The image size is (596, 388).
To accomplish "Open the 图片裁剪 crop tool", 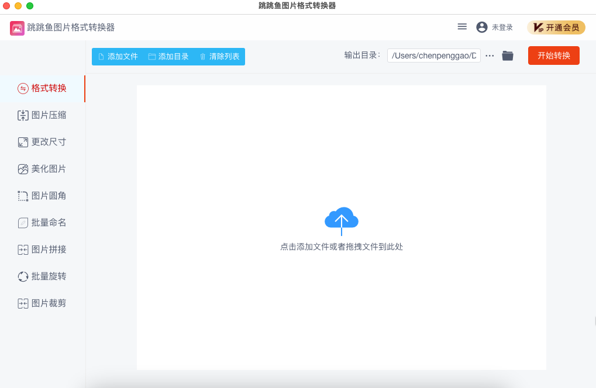I will (42, 303).
